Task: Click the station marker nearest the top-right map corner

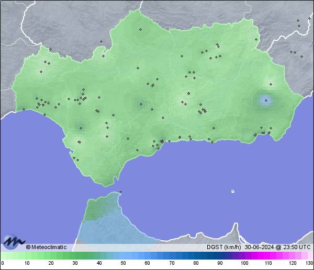Action: click(x=310, y=19)
